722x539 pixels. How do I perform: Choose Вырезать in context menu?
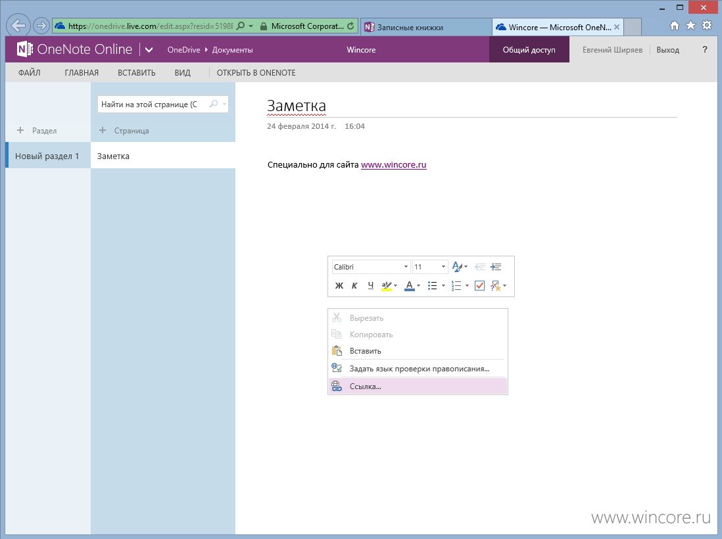coord(418,318)
